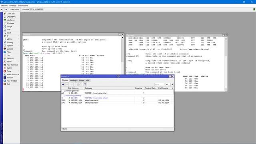Screen dimensions: 256x144
Task: Open the Dashboard menu
Action: (x=23, y=6)
